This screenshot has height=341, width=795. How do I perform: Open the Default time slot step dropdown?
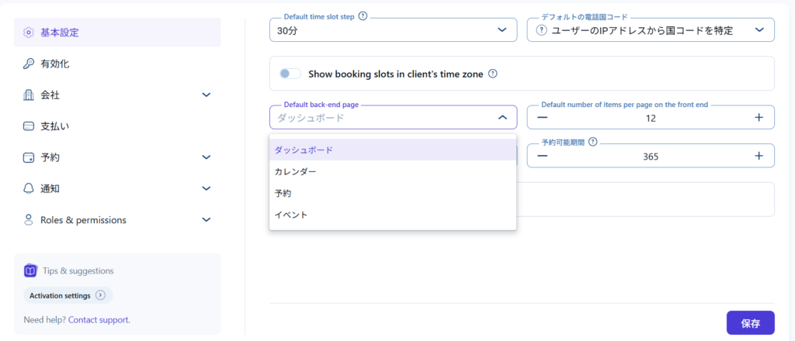coord(393,30)
